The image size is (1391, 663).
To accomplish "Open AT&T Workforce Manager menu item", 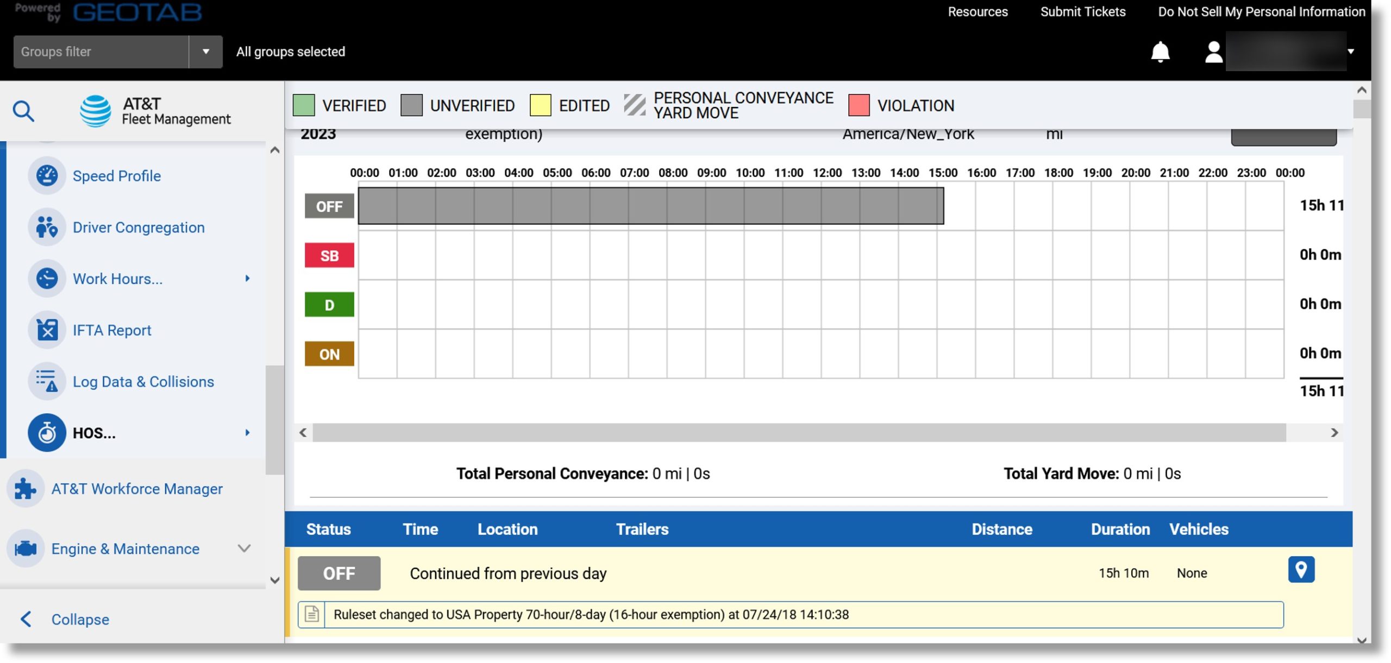I will [x=137, y=489].
